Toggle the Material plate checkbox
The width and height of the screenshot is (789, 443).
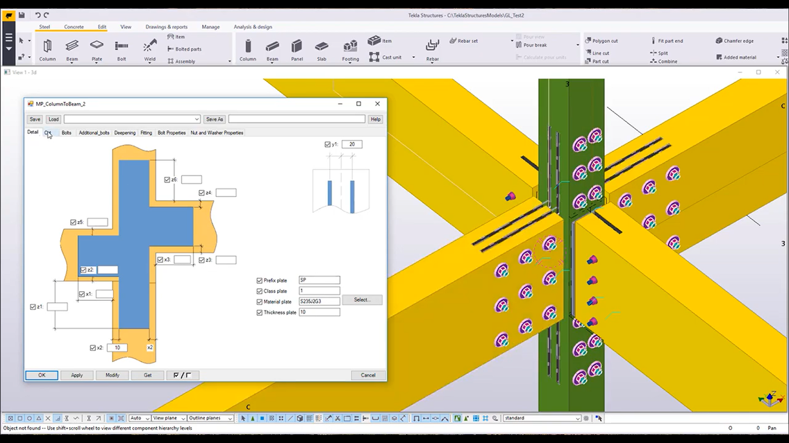click(x=260, y=302)
